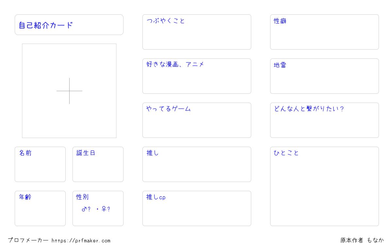Select the male ♂? gender option
Image resolution: width=392 pixels, height=245 pixels.
[x=86, y=209]
